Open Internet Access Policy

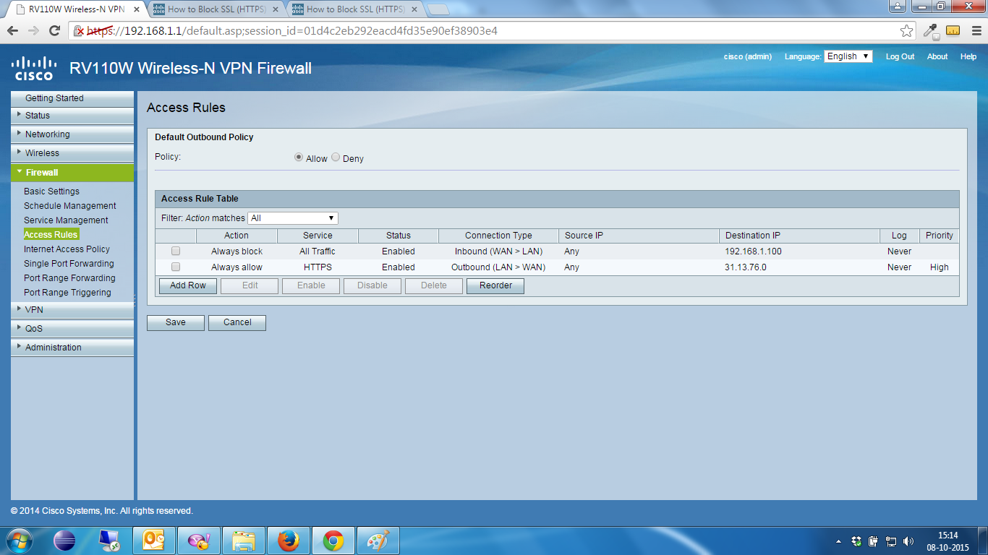pyautogui.click(x=67, y=249)
